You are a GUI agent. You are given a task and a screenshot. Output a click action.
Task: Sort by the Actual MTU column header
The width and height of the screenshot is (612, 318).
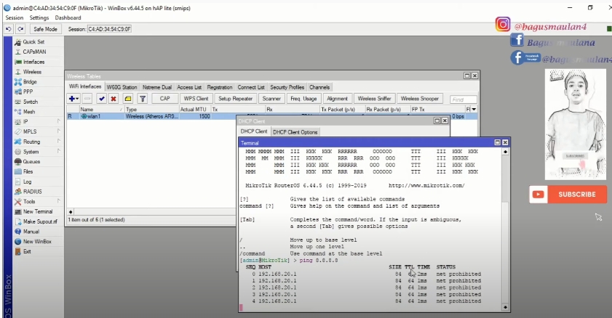coord(195,110)
